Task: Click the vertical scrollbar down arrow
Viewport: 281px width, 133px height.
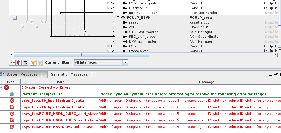Action: pos(280,50)
